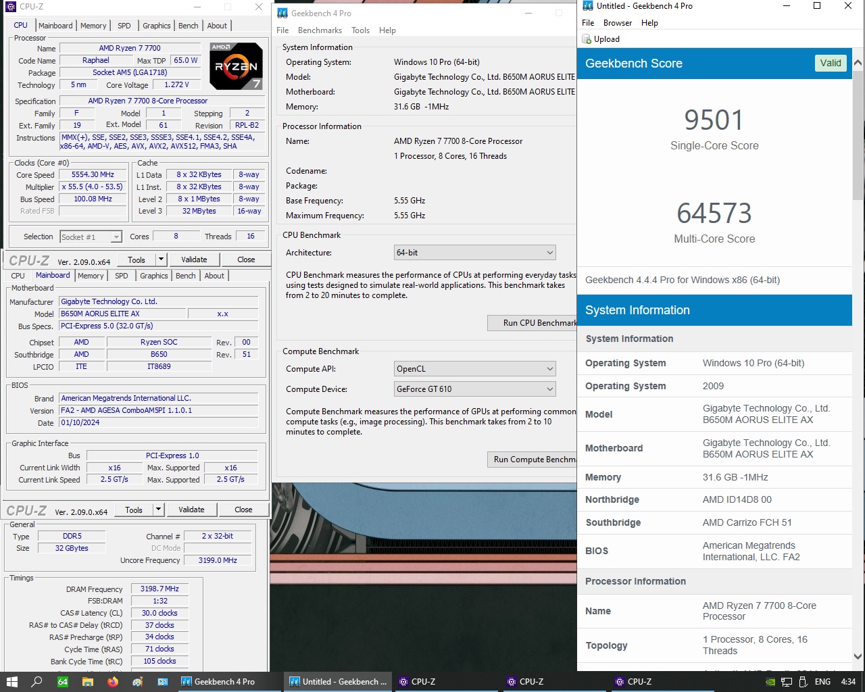Click the taskbar icon right of the palette
865x692 pixels.
[163, 682]
